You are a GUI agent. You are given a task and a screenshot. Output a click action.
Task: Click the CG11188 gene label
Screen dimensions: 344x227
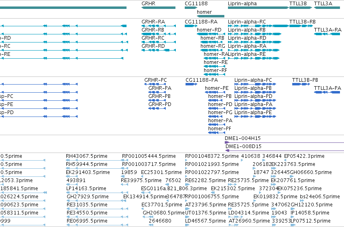(x=196, y=4)
